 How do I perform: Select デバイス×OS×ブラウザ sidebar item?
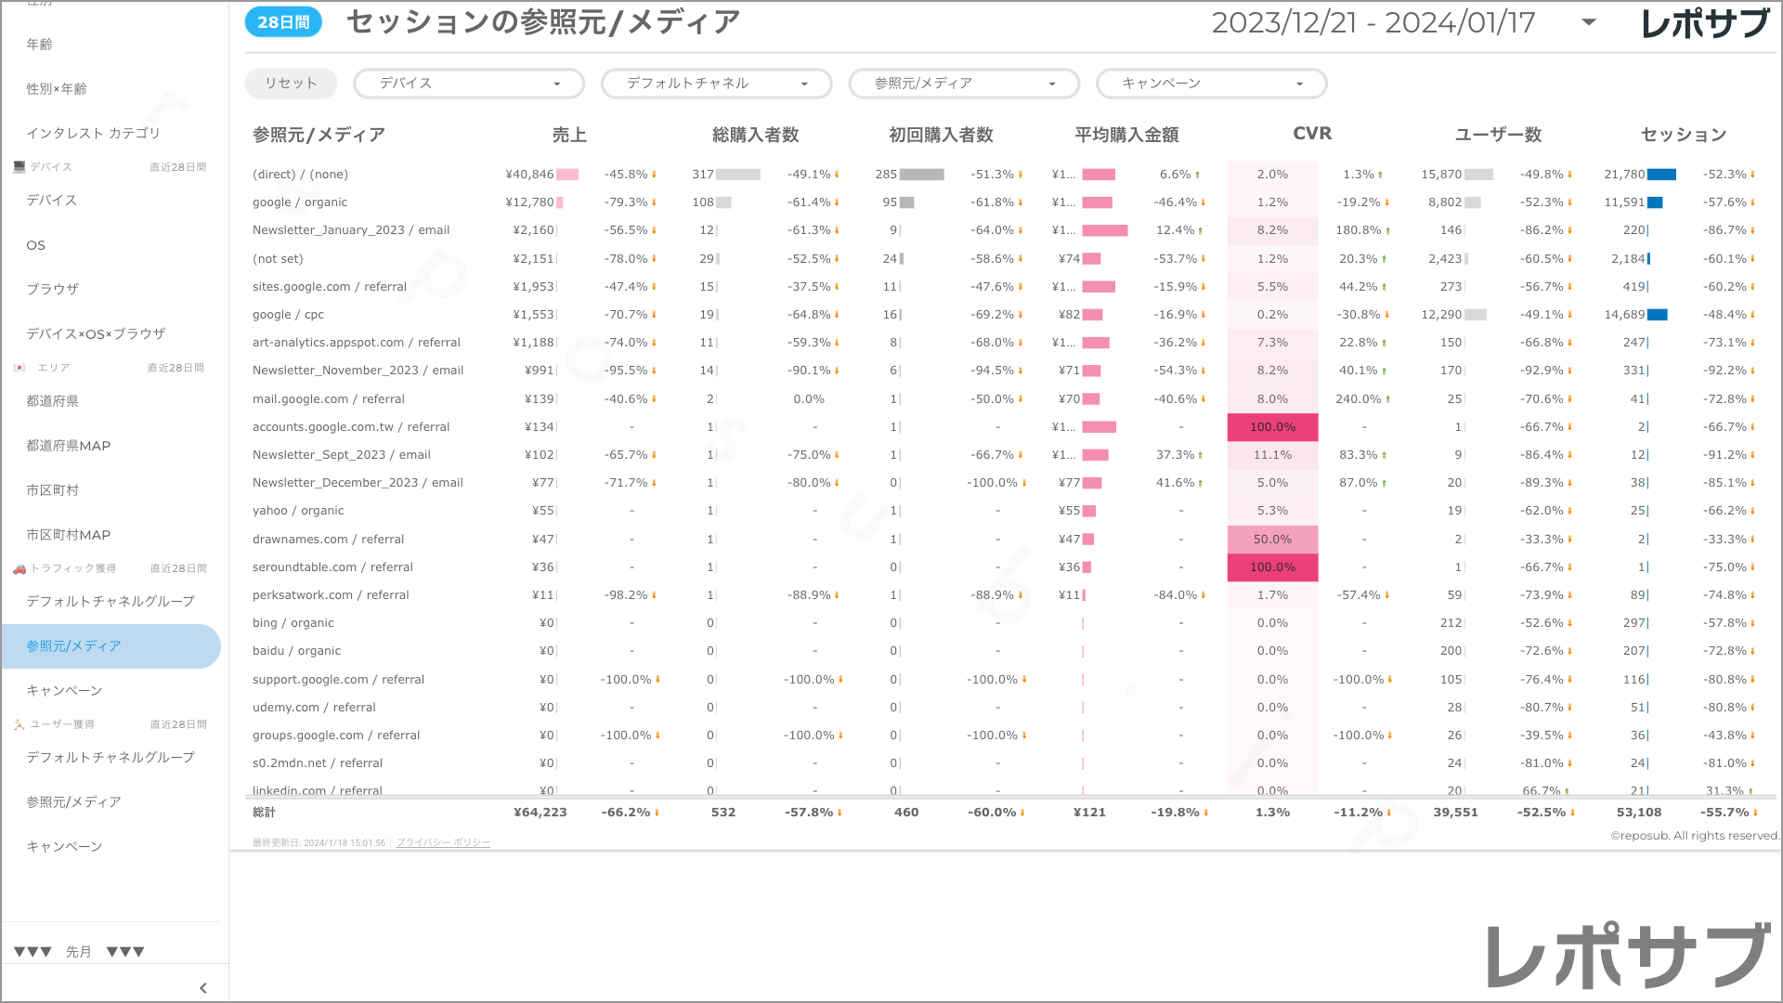96,333
